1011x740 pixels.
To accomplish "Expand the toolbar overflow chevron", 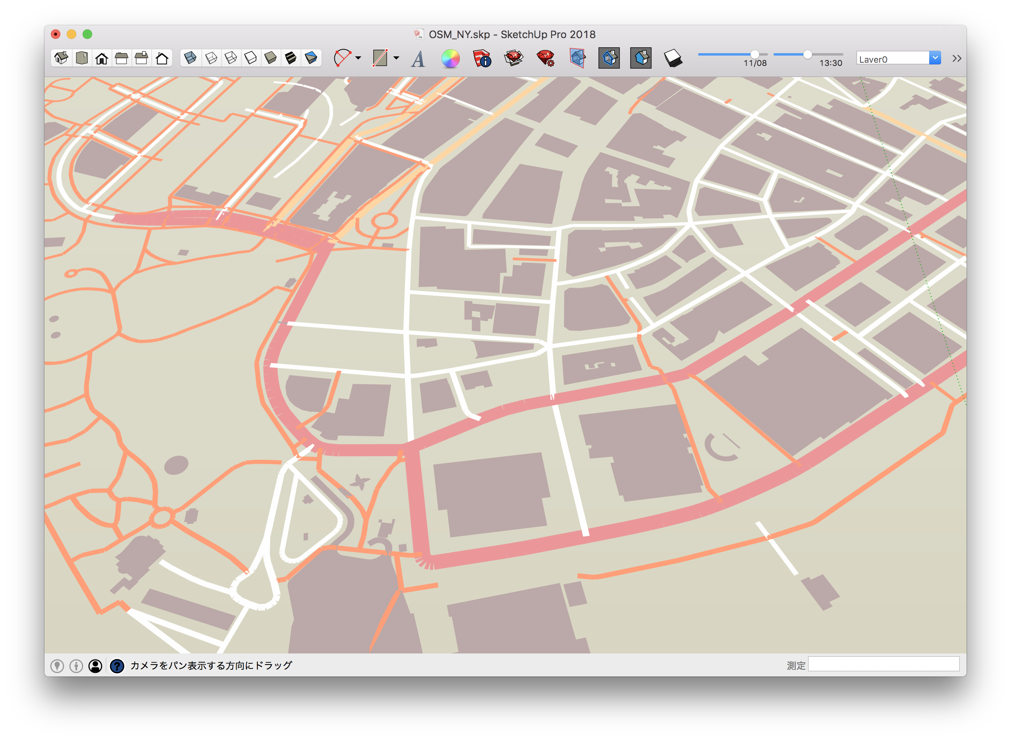I will [957, 58].
